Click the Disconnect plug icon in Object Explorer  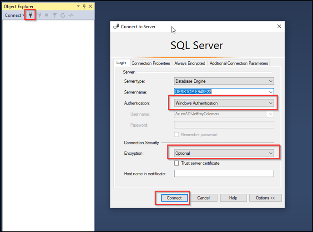[39, 15]
